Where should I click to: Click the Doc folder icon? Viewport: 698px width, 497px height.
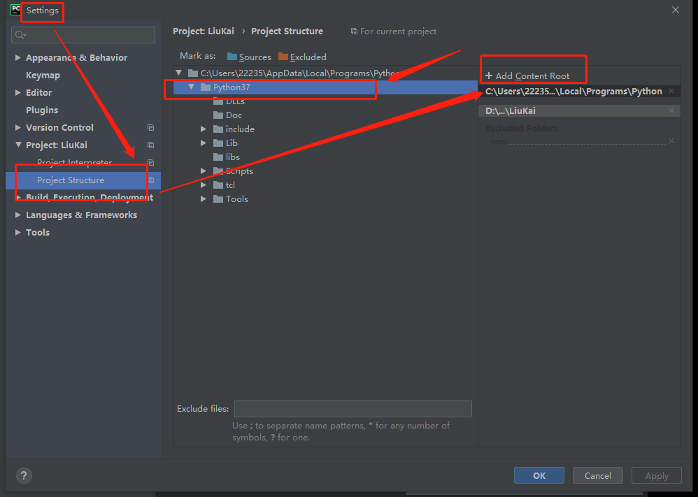click(x=218, y=115)
